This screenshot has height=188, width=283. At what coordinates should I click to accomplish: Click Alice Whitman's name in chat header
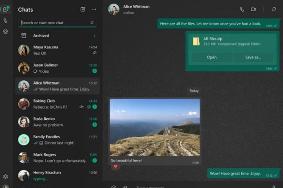[x=136, y=7]
